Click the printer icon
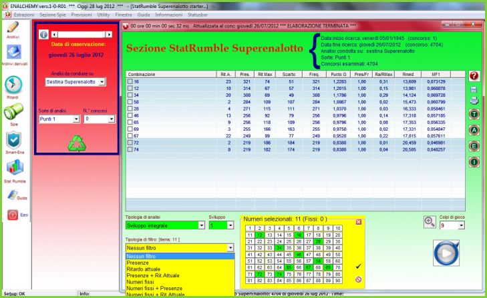The image size is (487, 298). pyautogui.click(x=474, y=101)
